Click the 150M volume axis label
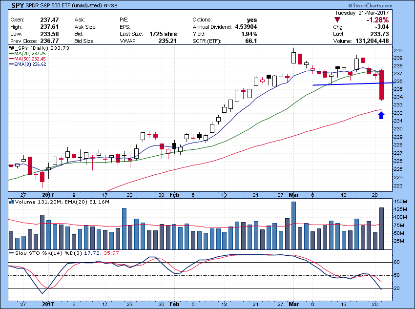 400,202
